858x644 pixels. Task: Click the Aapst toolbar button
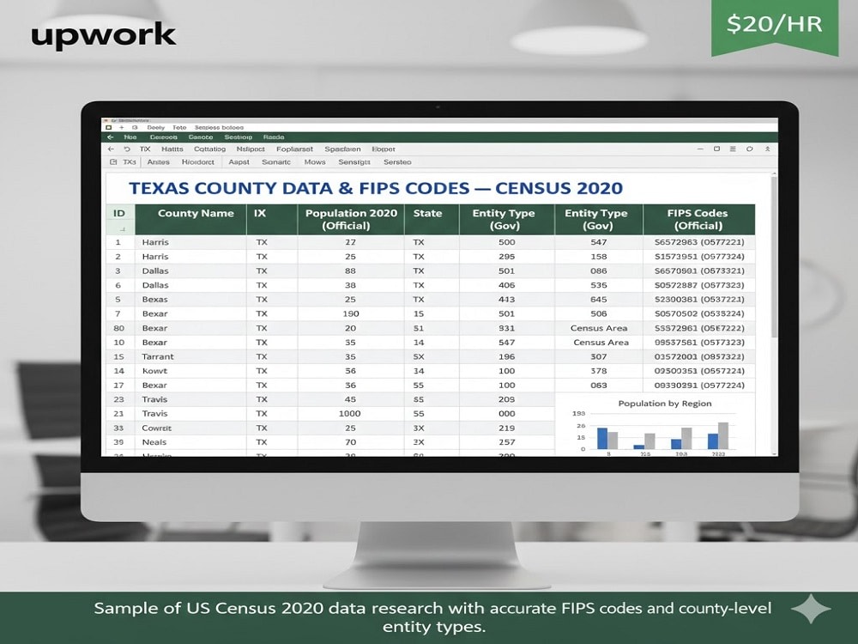tap(239, 162)
